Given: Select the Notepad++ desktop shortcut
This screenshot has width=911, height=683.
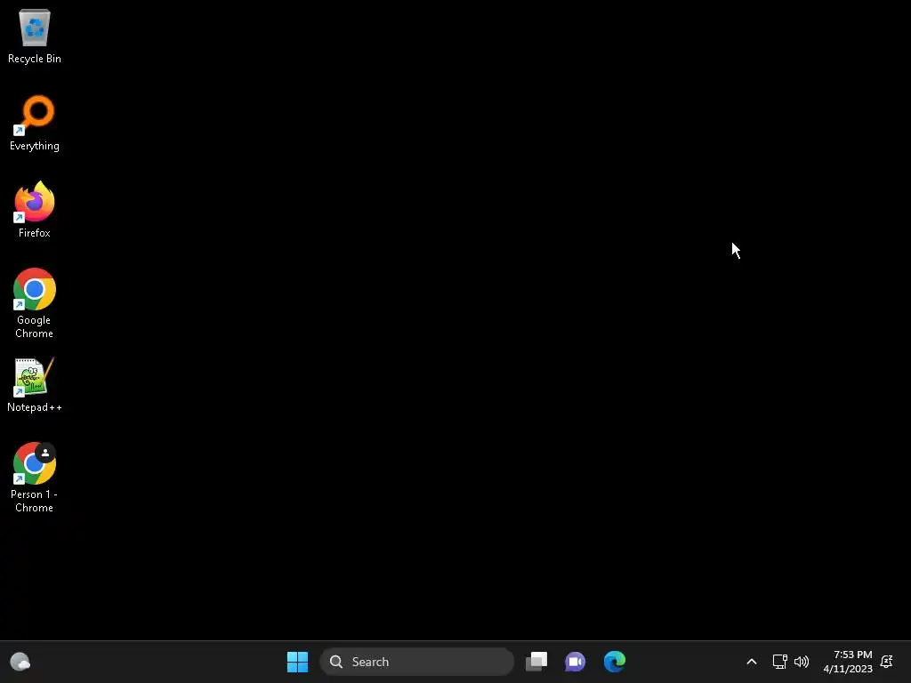Looking at the screenshot, I should [35, 384].
